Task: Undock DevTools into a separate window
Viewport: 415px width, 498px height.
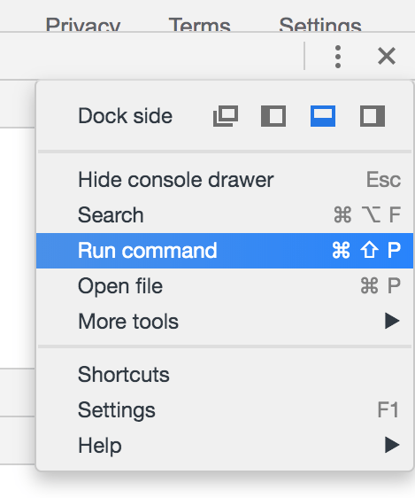Action: [226, 116]
